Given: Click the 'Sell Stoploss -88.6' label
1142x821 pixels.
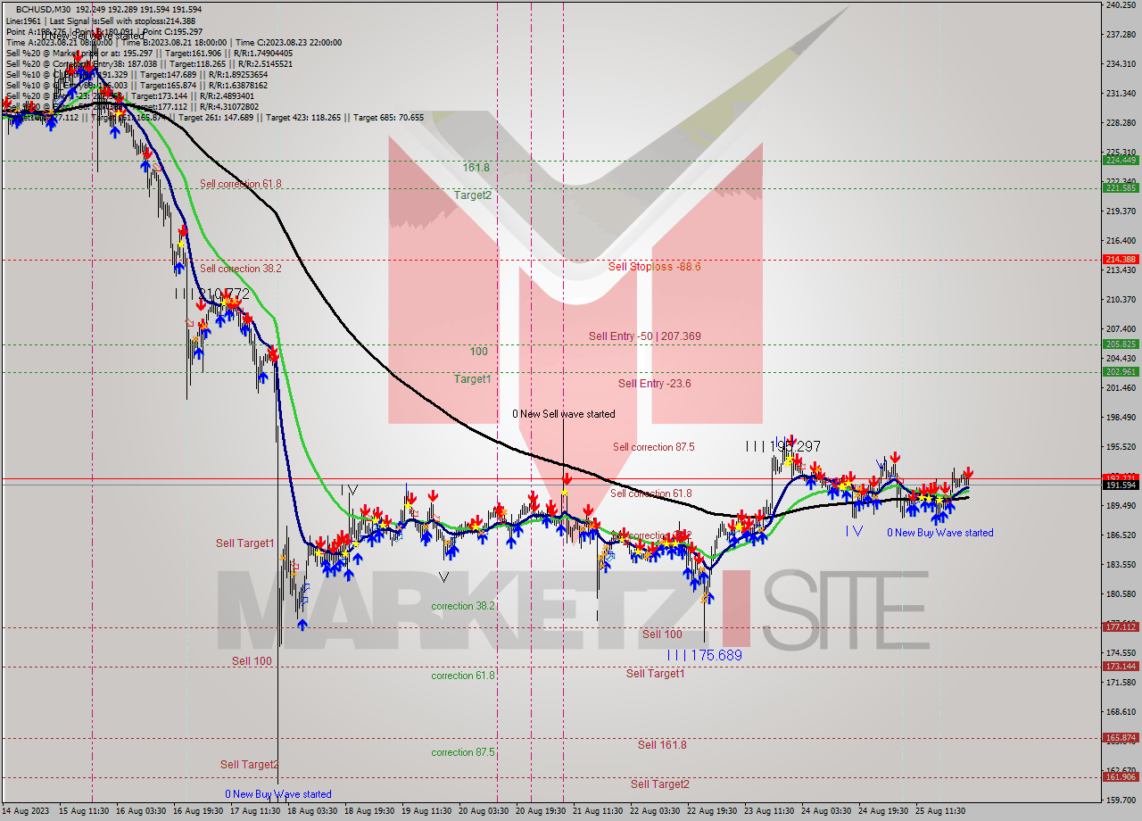Looking at the screenshot, I should coord(654,266).
